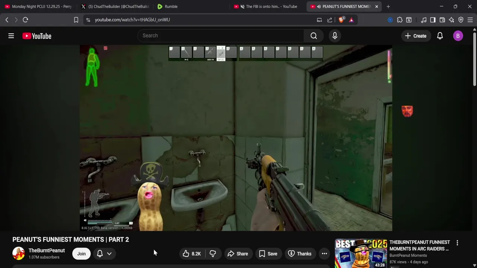Open the Brave Wallet icon
The height and width of the screenshot is (268, 477).
click(x=442, y=20)
